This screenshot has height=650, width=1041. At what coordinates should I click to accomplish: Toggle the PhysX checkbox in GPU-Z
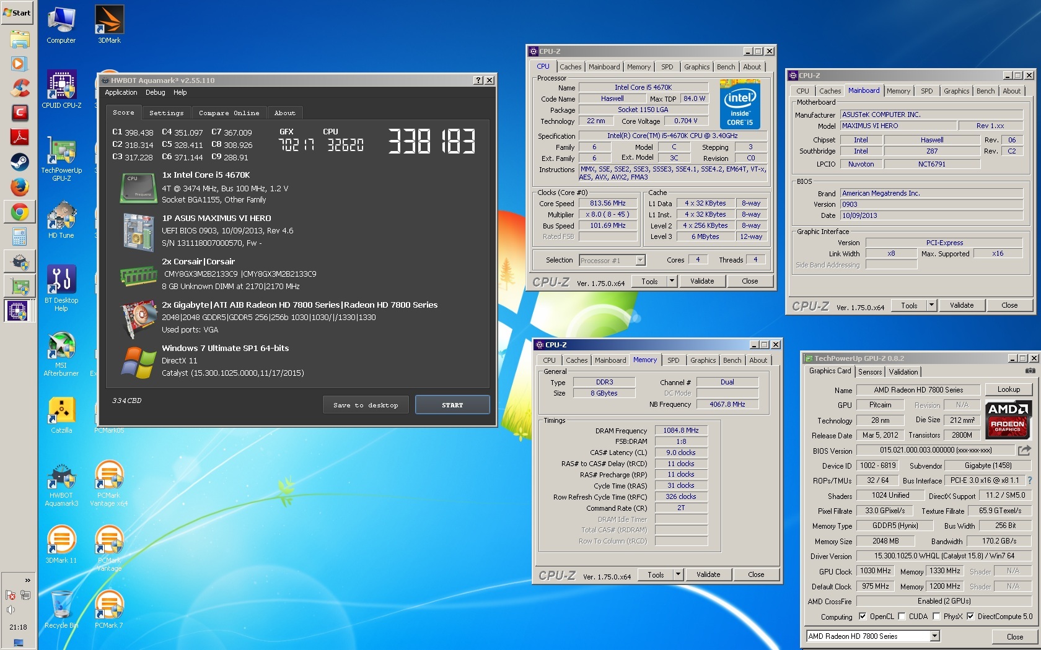(x=936, y=616)
